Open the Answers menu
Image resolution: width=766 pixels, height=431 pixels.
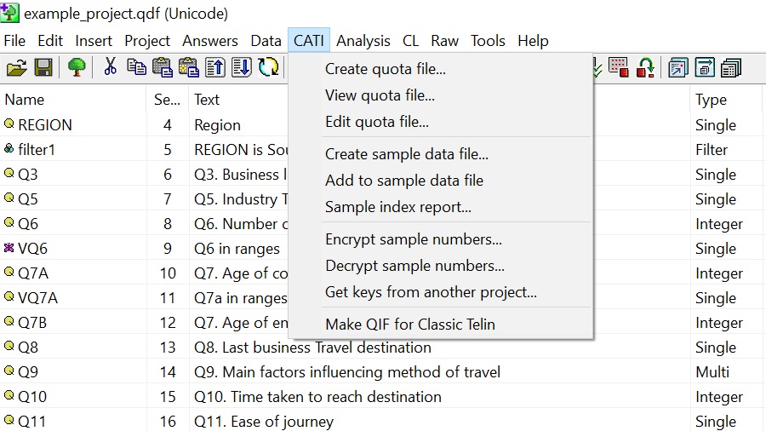210,41
